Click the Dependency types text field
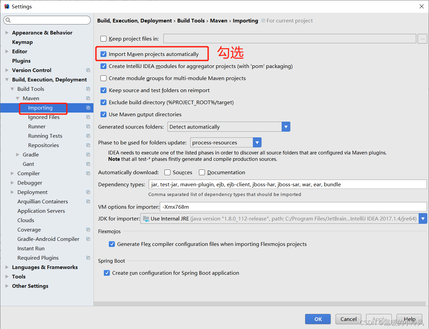This screenshot has width=429, height=329. tap(288, 184)
